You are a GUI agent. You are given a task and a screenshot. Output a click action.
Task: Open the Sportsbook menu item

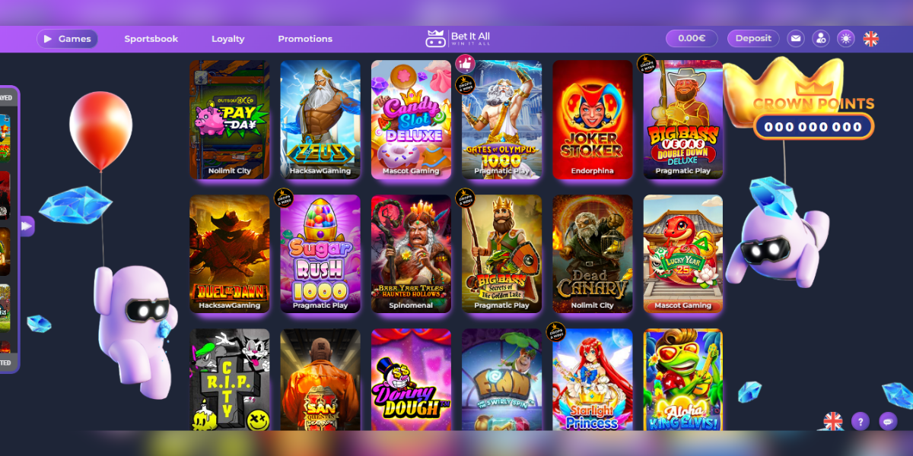[x=151, y=39]
